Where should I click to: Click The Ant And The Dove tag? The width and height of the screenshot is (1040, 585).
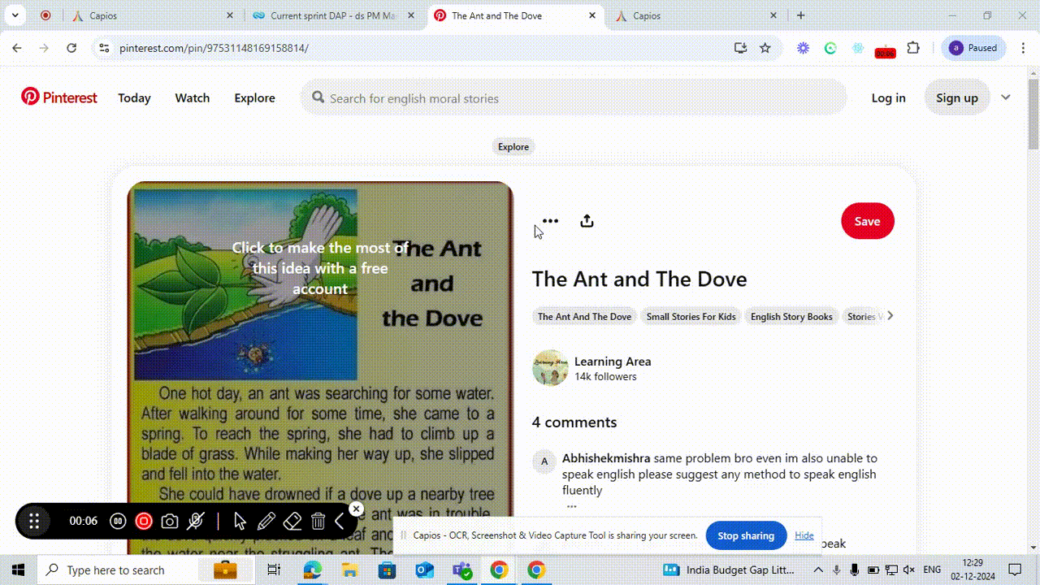pyautogui.click(x=584, y=316)
